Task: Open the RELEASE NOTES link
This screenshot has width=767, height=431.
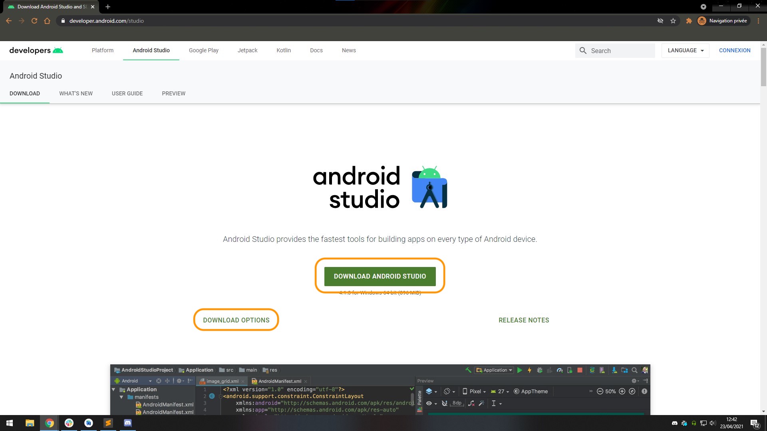Action: 524,320
